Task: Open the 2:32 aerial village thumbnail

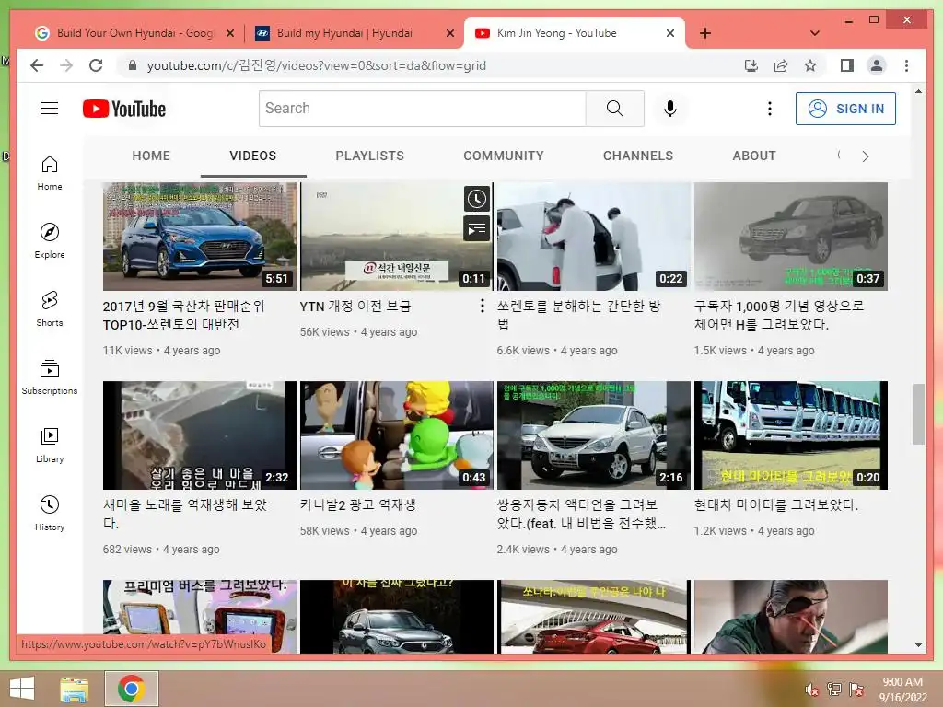Action: 200,435
